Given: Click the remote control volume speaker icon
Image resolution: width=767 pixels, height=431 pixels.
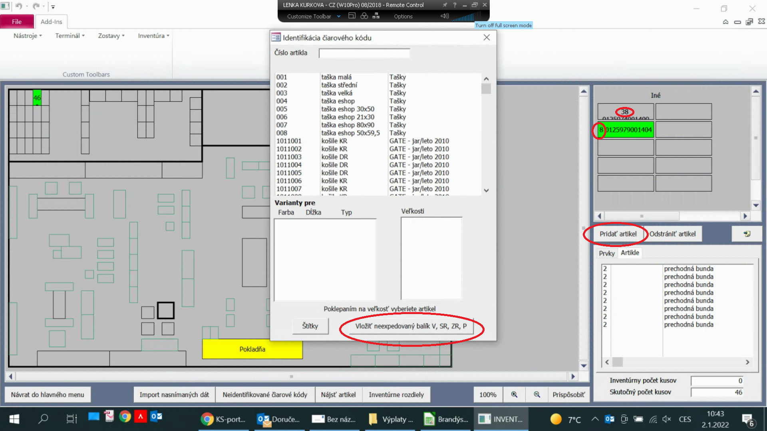Looking at the screenshot, I should coord(444,16).
